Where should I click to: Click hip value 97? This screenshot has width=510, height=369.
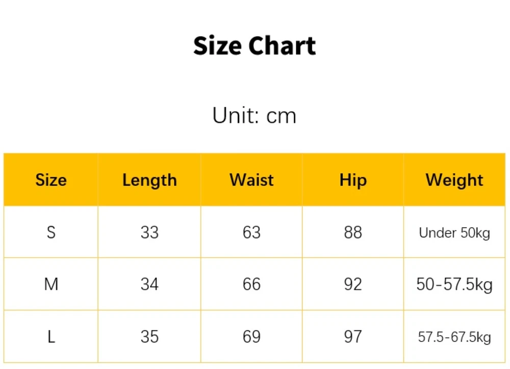[353, 336]
